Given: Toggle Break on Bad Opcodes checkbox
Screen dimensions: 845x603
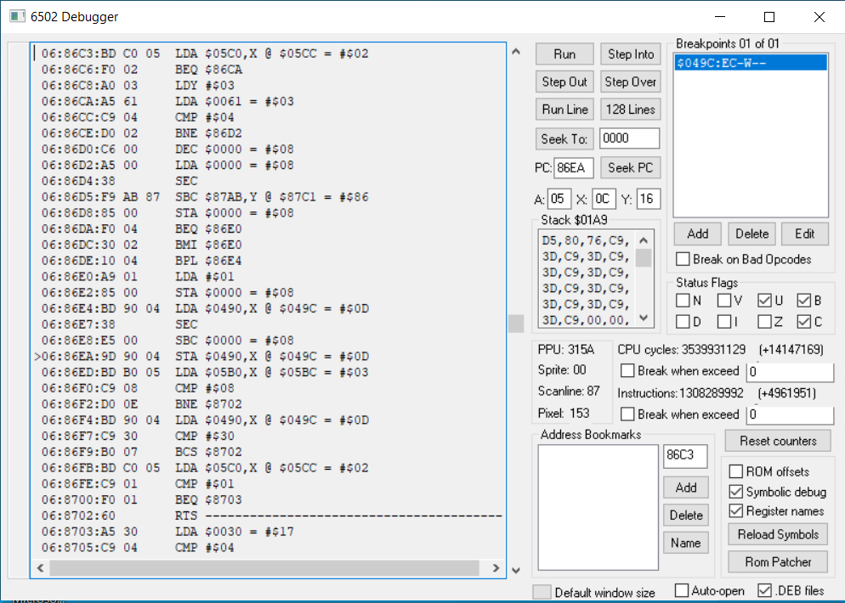Looking at the screenshot, I should [x=682, y=259].
